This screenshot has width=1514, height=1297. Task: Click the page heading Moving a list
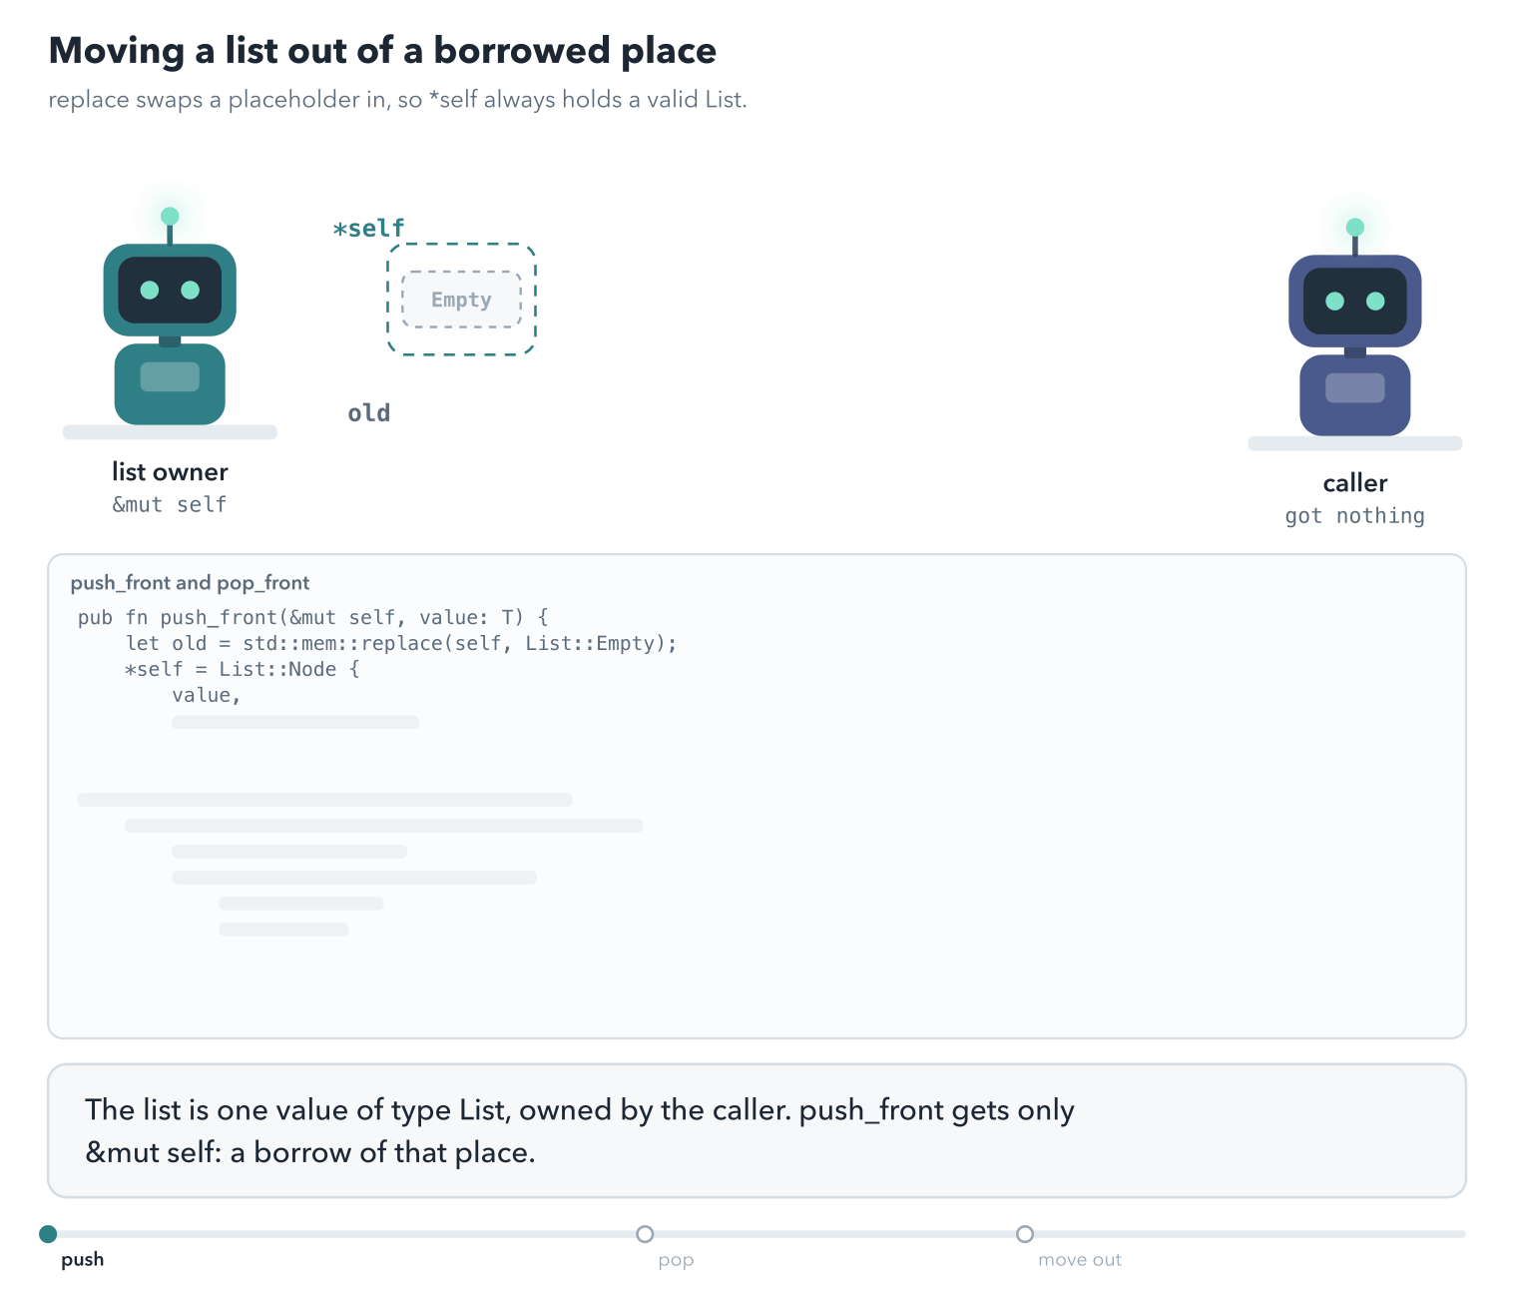[x=382, y=51]
